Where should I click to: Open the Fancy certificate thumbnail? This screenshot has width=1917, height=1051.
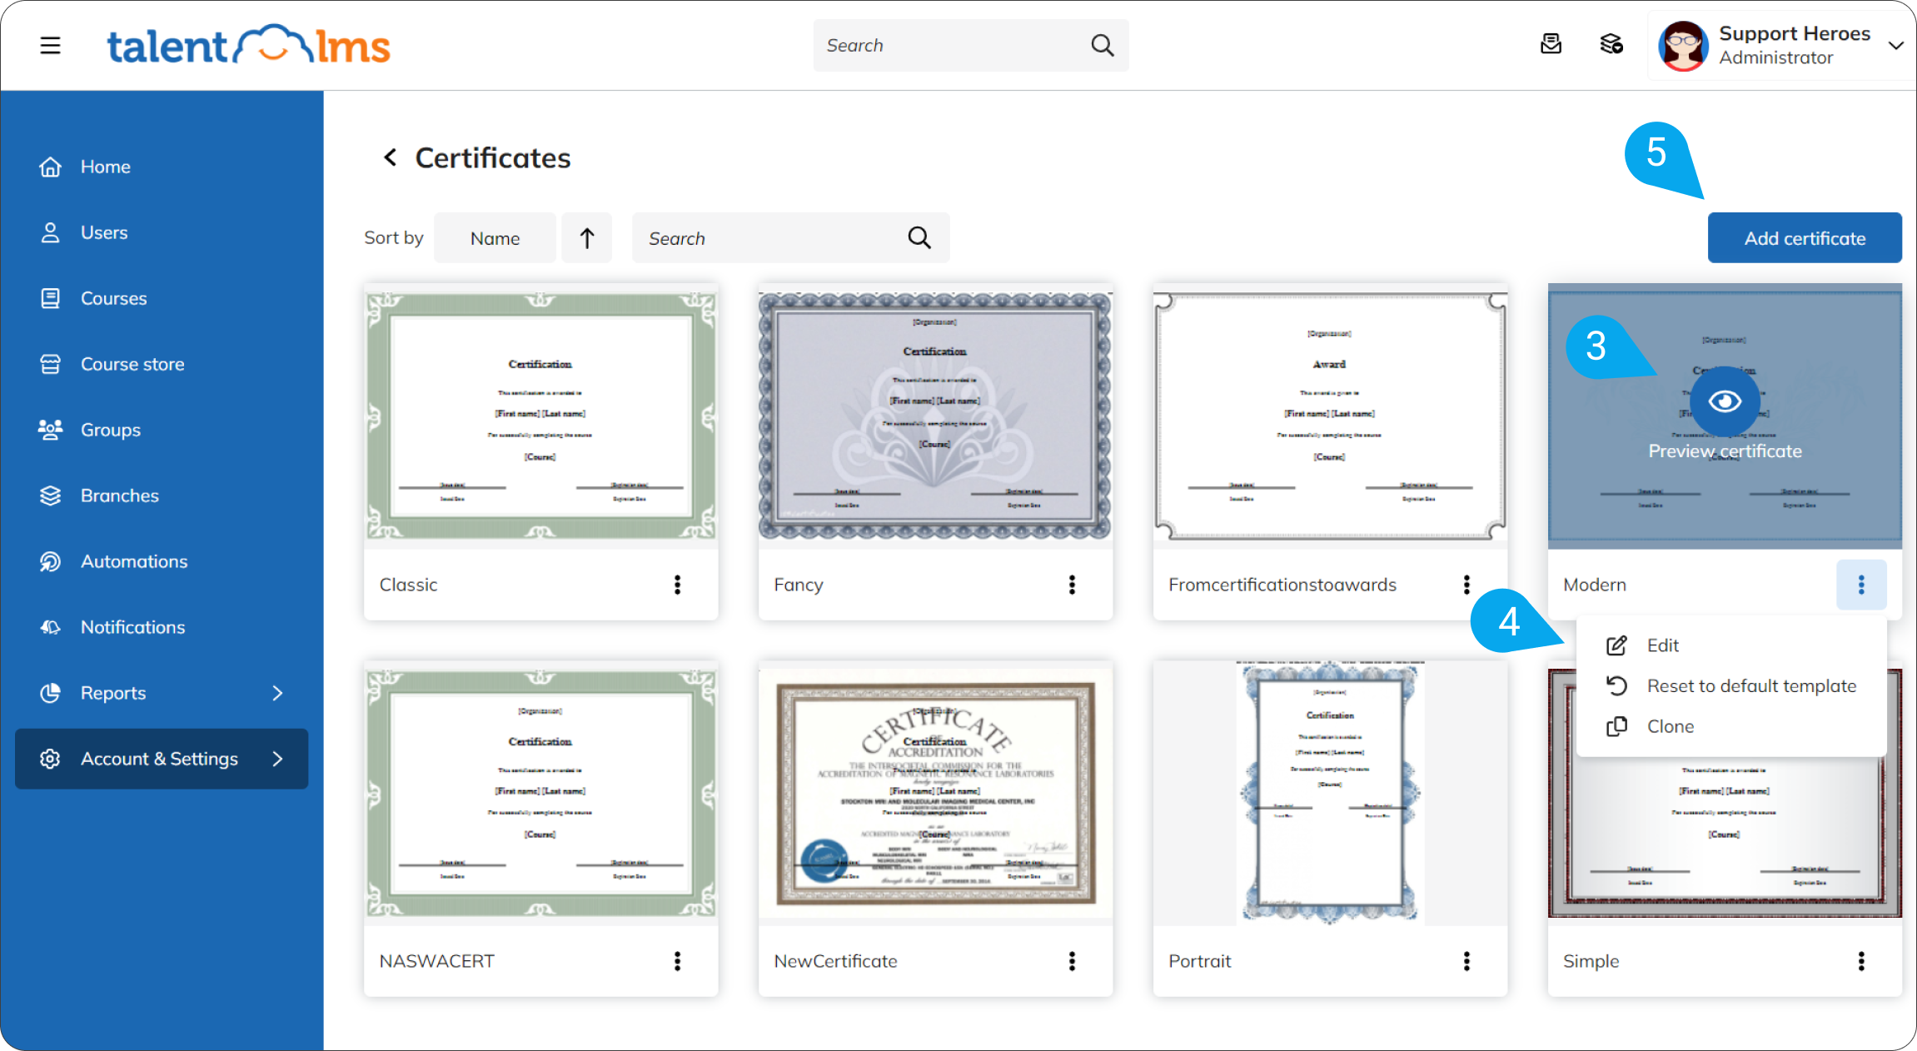[935, 416]
